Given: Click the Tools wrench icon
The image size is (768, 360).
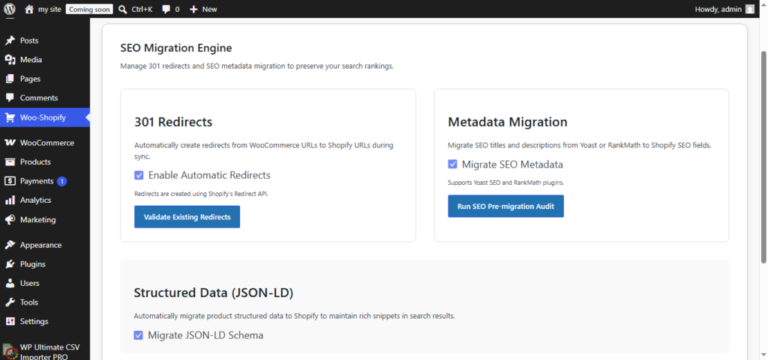Looking at the screenshot, I should (x=10, y=302).
